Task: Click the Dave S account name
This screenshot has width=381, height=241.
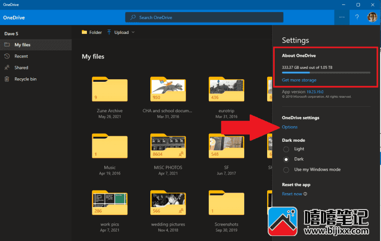Action: pyautogui.click(x=11, y=34)
